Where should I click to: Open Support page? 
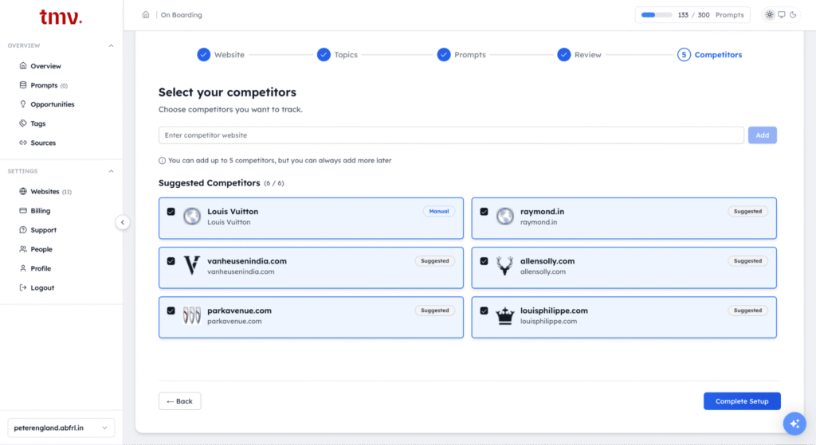37,230
